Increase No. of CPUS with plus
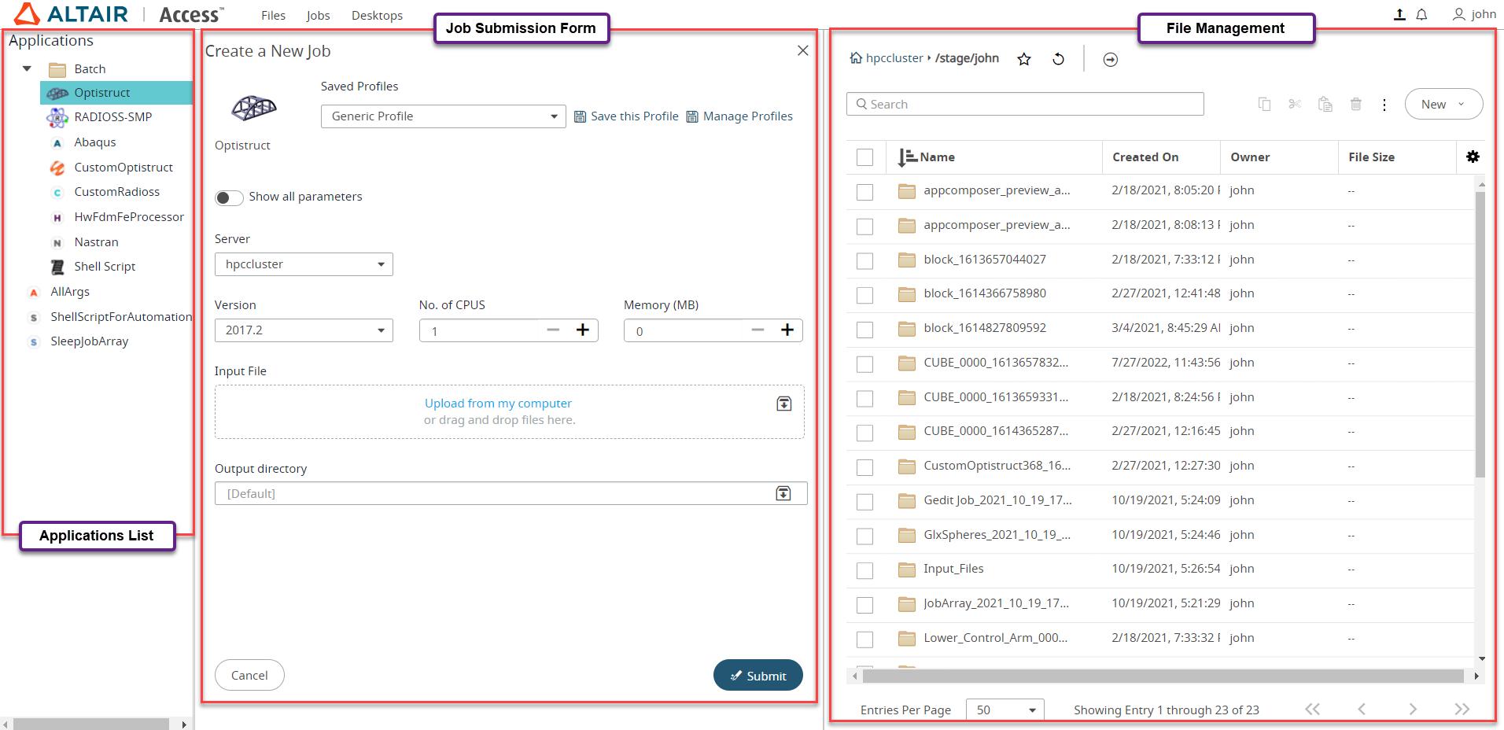 (x=583, y=330)
